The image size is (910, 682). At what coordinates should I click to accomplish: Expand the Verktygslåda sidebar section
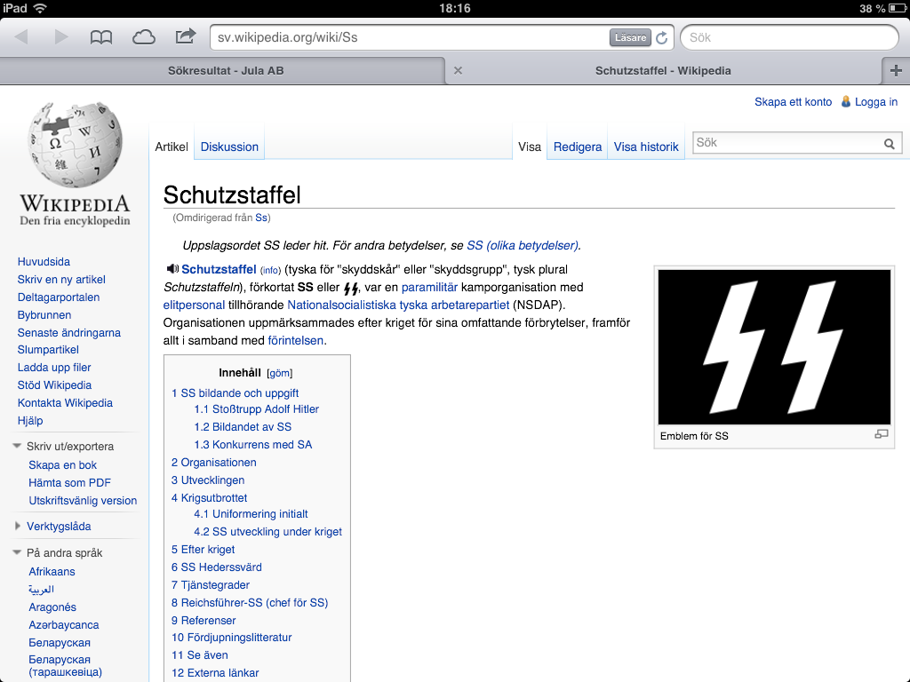(x=19, y=526)
